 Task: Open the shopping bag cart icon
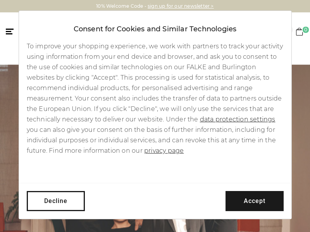299,32
